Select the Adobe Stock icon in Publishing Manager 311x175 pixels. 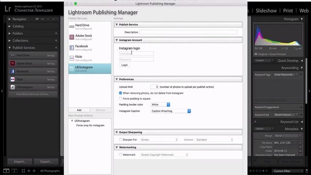71,37
